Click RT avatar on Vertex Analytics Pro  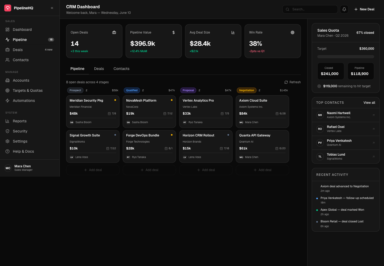tap(185, 122)
